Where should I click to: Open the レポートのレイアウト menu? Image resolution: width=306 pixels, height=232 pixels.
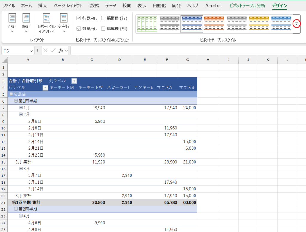[46, 23]
